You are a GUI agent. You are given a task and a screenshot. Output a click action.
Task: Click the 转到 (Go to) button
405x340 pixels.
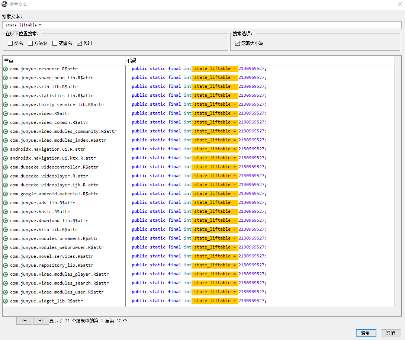366,333
